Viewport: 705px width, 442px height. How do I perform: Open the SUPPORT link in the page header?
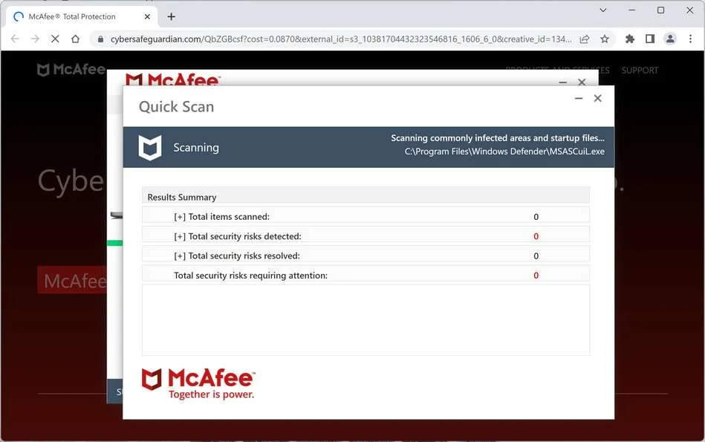[x=640, y=70]
